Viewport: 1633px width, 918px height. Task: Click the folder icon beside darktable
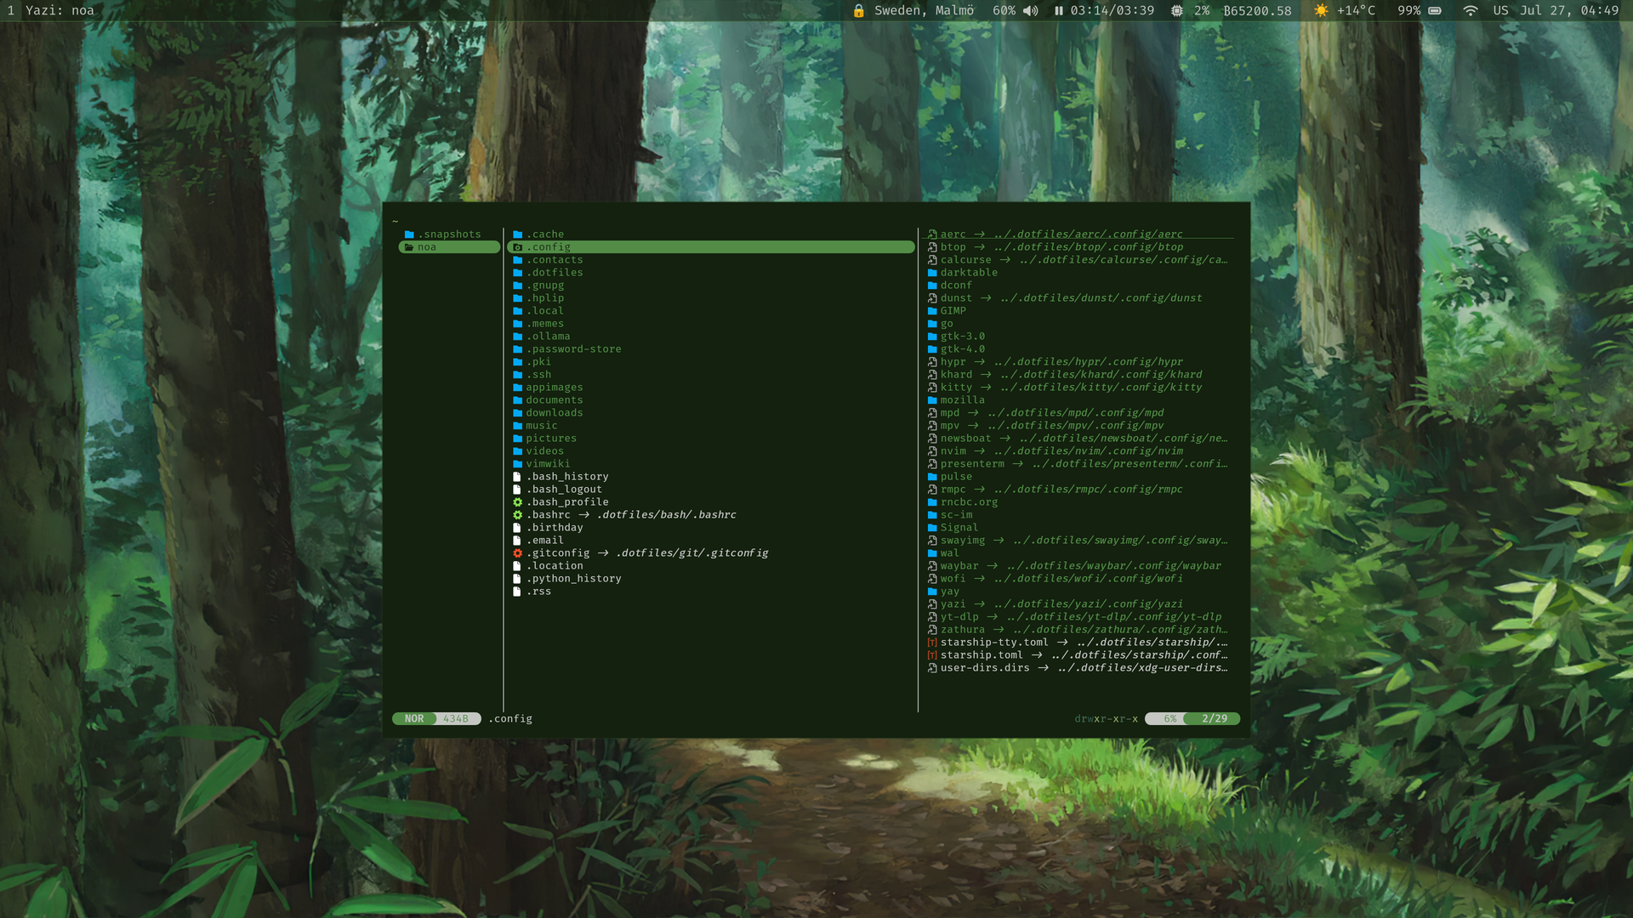[932, 273]
